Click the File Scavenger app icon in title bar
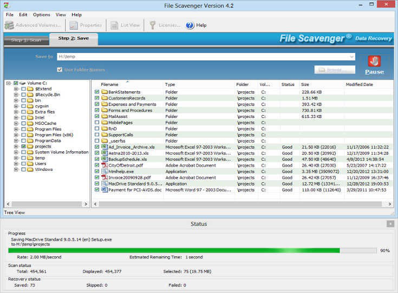Viewport: 398px width, 293px height. tap(6, 5)
